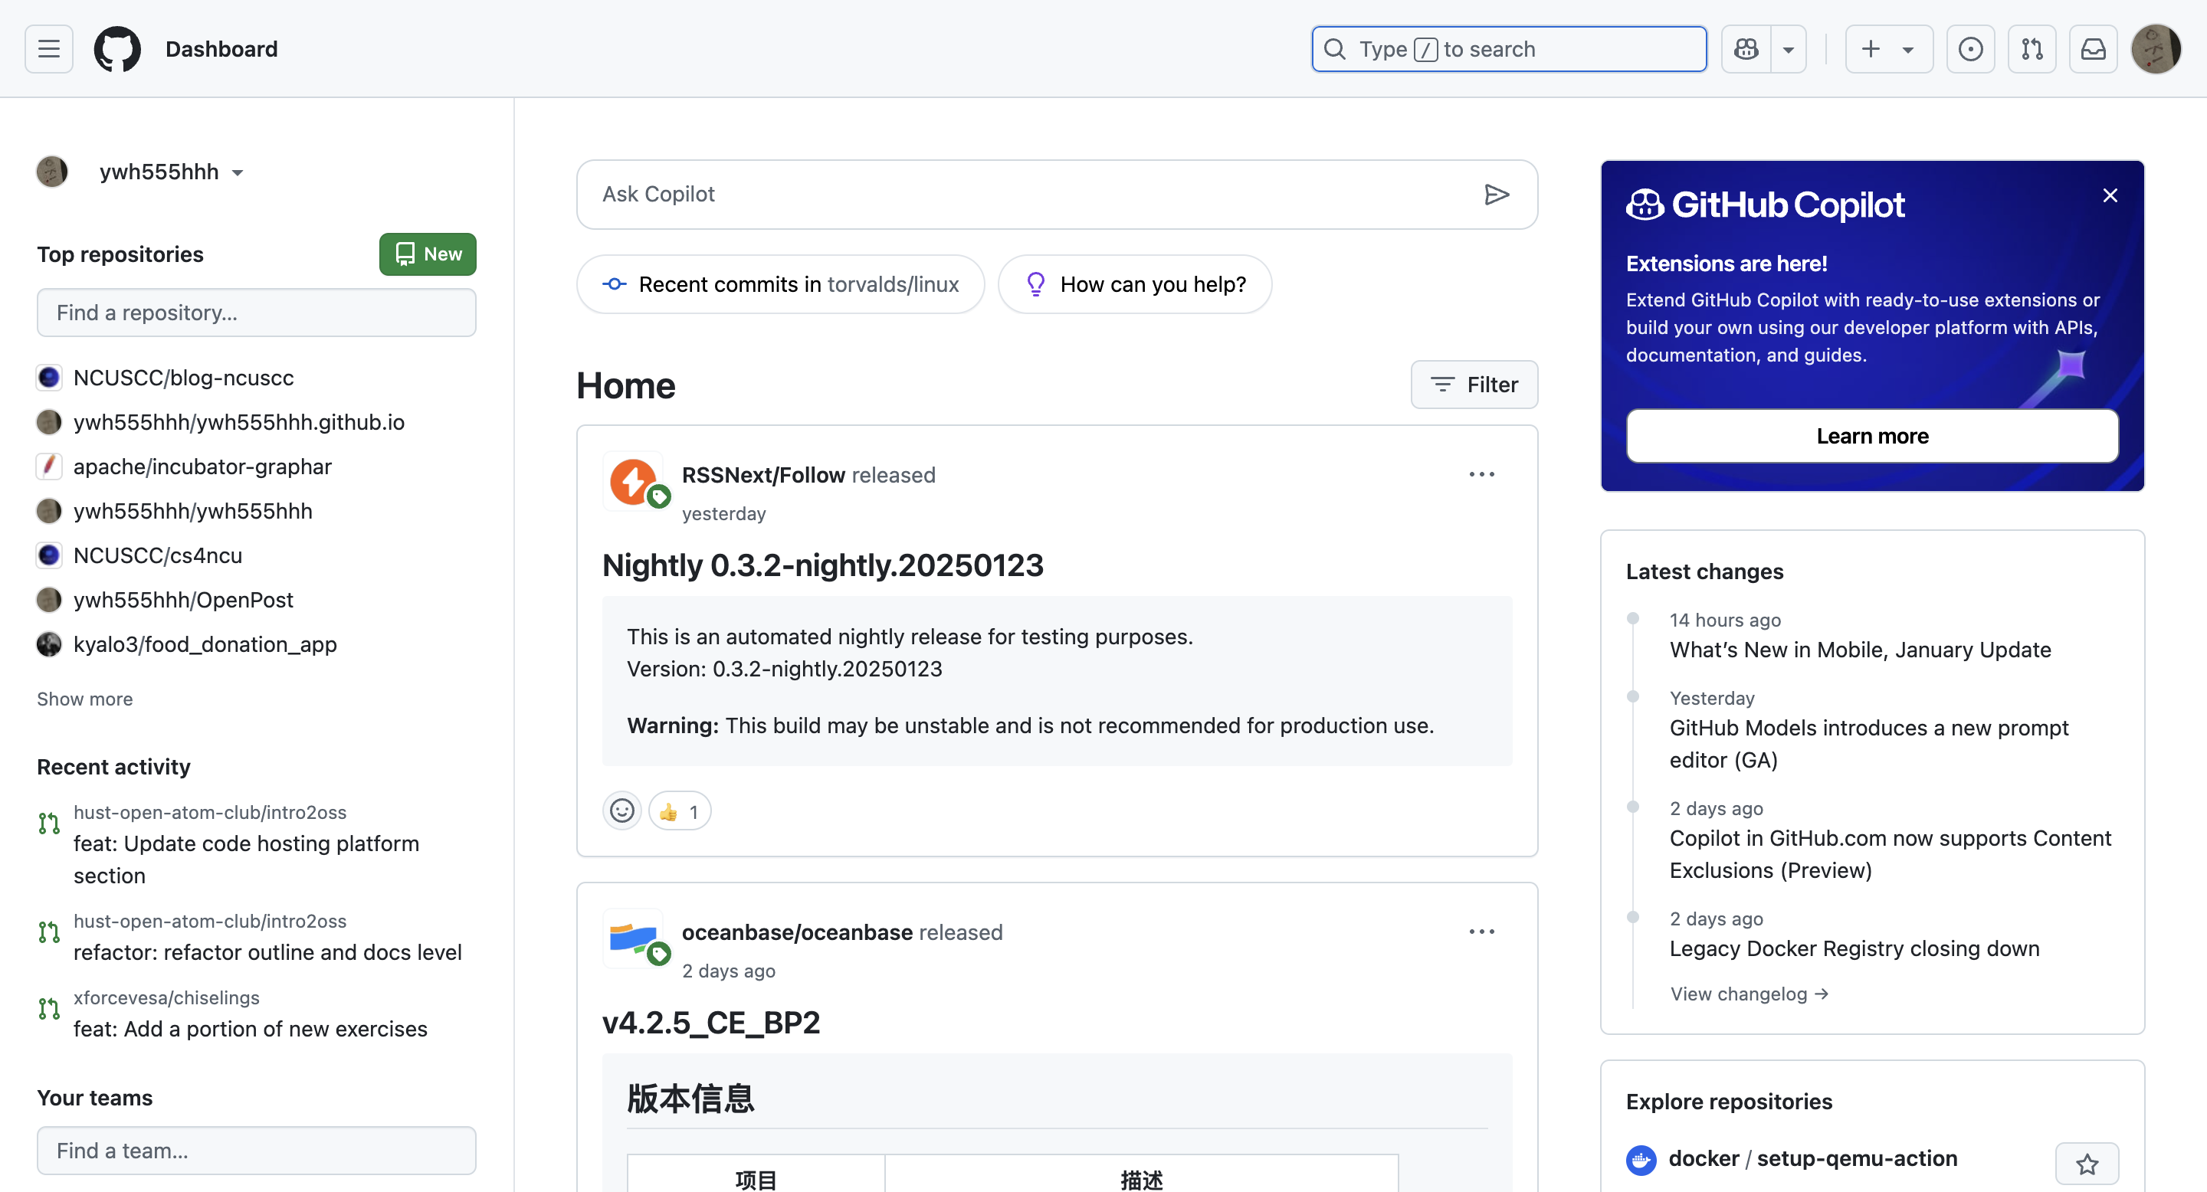Expand the Copilot dropdown arrow in header

pyautogui.click(x=1789, y=49)
